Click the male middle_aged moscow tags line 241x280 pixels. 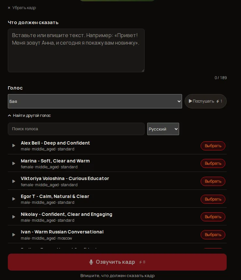(46, 238)
